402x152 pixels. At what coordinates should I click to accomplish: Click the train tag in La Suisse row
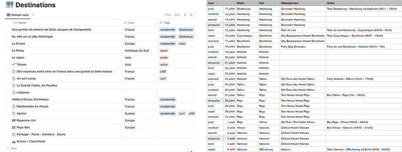tap(182, 44)
